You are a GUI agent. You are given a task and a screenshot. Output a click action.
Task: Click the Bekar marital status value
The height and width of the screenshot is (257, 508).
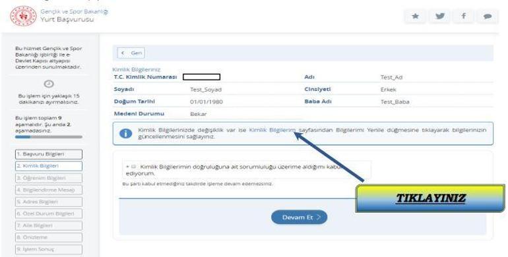[x=198, y=114]
